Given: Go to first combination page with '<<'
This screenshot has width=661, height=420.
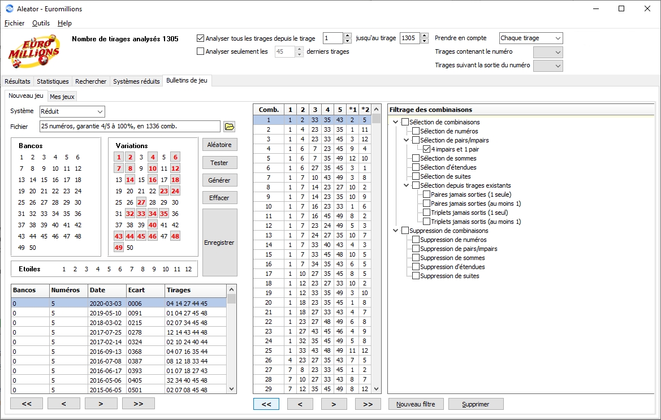Looking at the screenshot, I should pos(266,404).
